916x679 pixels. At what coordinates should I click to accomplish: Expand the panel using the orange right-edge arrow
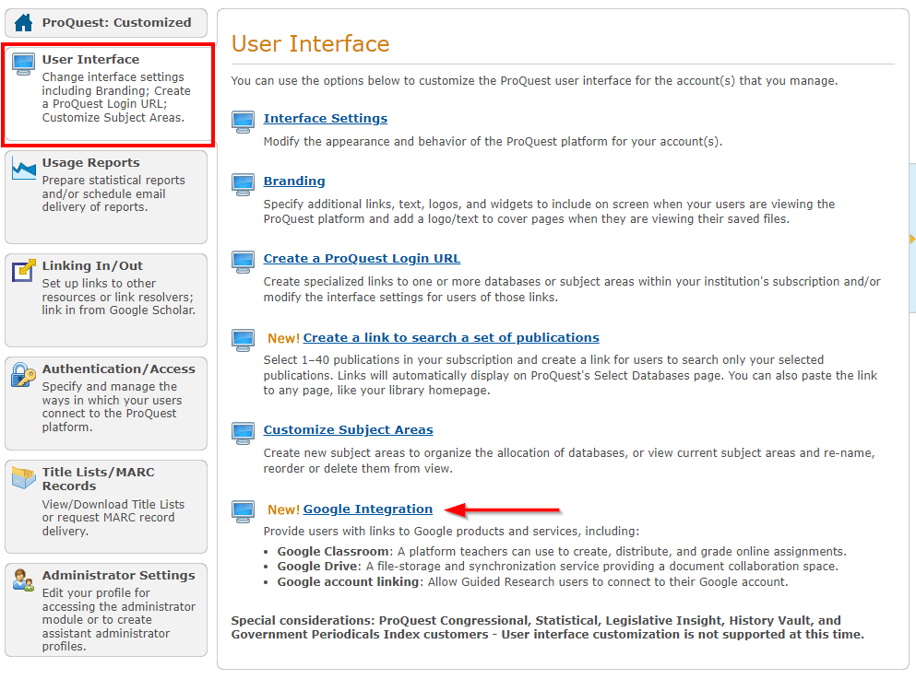click(910, 238)
